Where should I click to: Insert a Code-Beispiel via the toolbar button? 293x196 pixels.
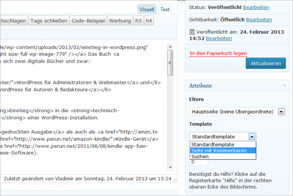88,21
